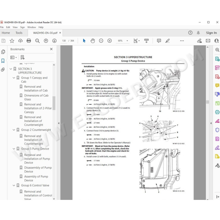220x220 pixels.
Task: Print the document with printer icon
Action: coord(29,41)
